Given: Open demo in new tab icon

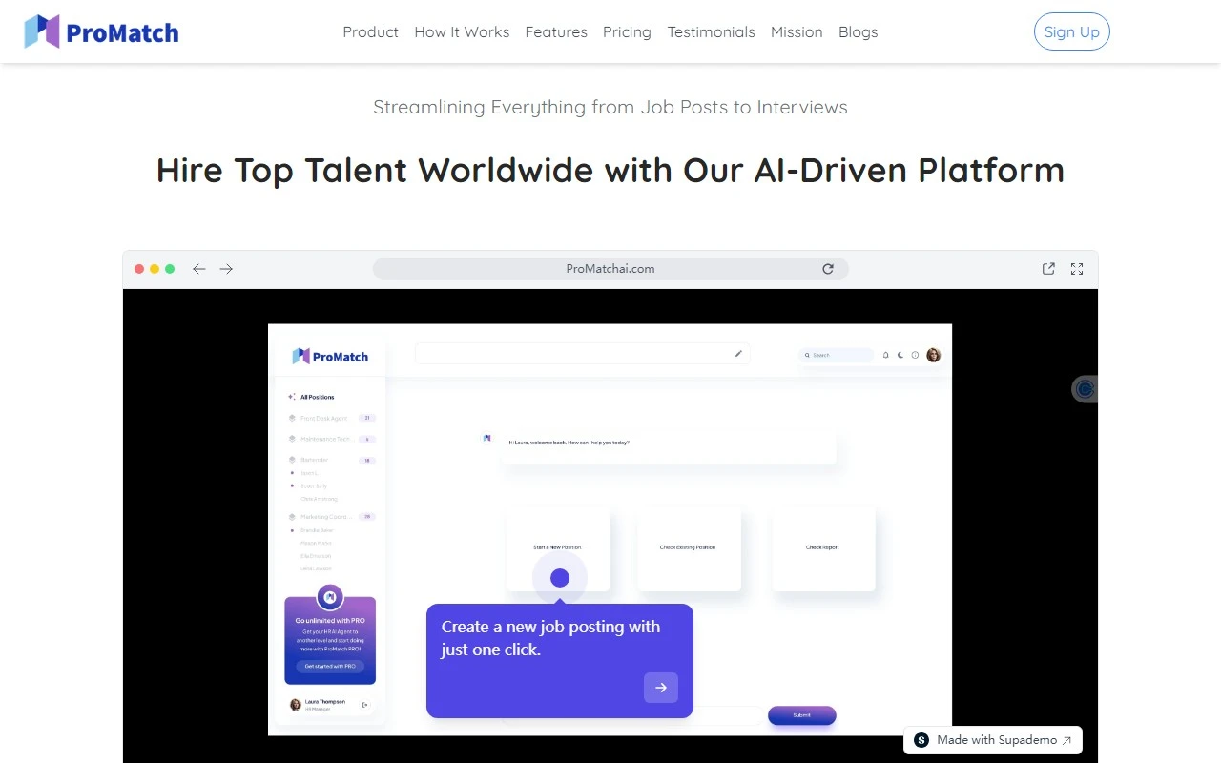Looking at the screenshot, I should pos(1048,269).
